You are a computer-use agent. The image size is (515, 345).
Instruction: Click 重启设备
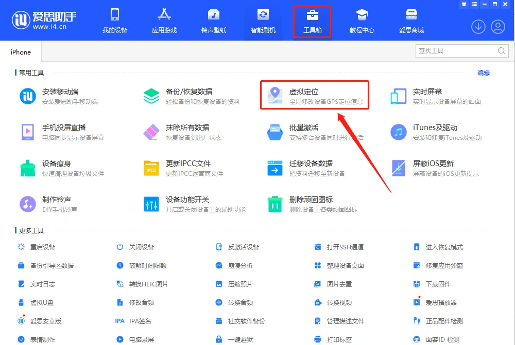pyautogui.click(x=36, y=247)
